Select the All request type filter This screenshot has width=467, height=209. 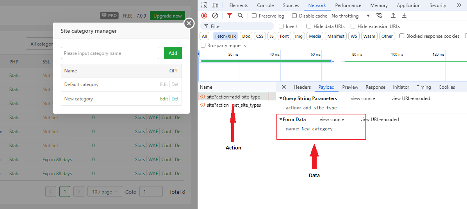(x=204, y=36)
